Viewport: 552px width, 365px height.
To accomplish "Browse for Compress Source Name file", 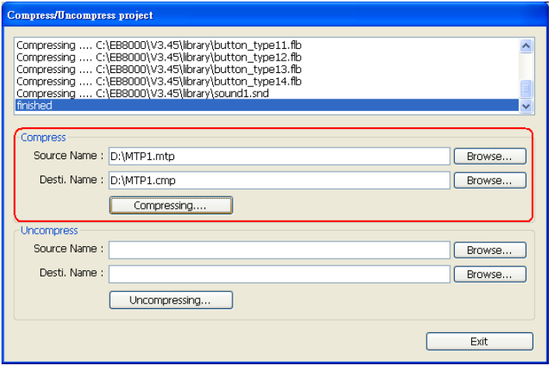I will pyautogui.click(x=490, y=156).
